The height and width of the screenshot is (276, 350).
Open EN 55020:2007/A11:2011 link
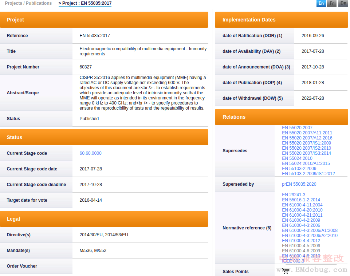point(307,133)
